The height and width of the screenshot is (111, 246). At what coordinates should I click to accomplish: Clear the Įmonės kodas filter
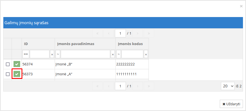[146, 54]
